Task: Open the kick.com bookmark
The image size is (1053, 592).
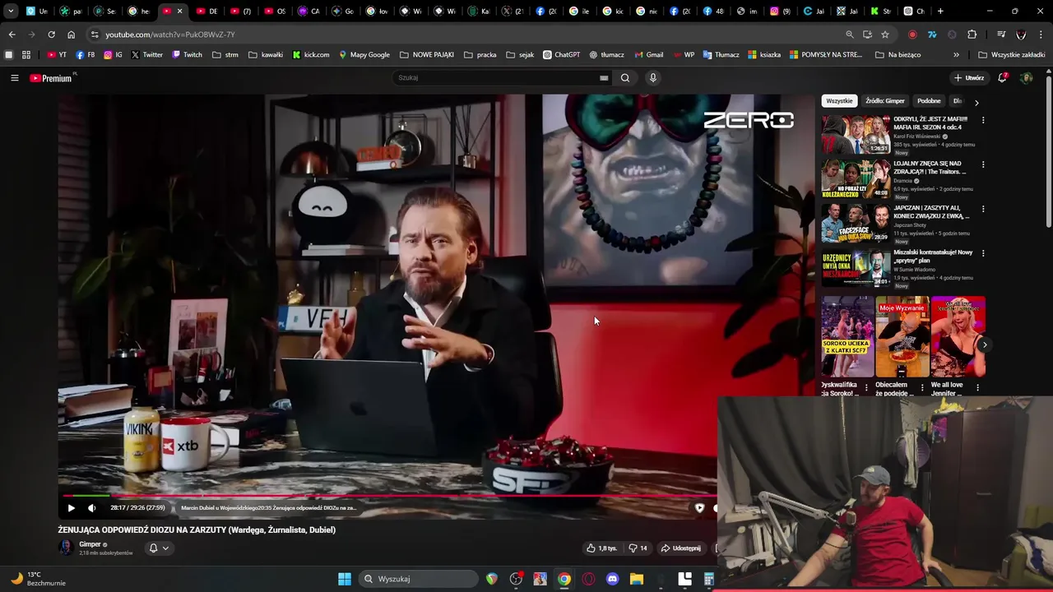Action: [x=311, y=55]
